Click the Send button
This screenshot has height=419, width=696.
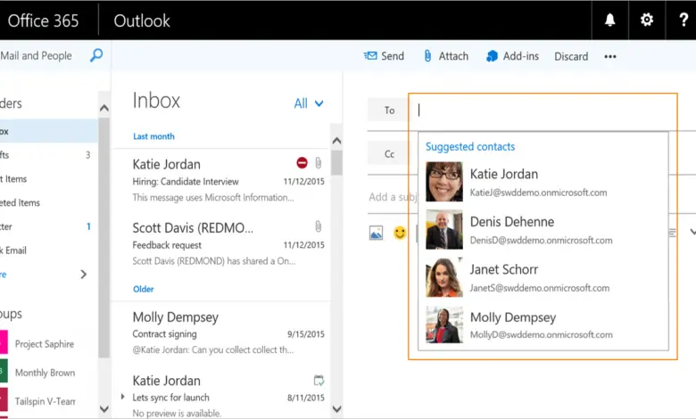point(384,56)
